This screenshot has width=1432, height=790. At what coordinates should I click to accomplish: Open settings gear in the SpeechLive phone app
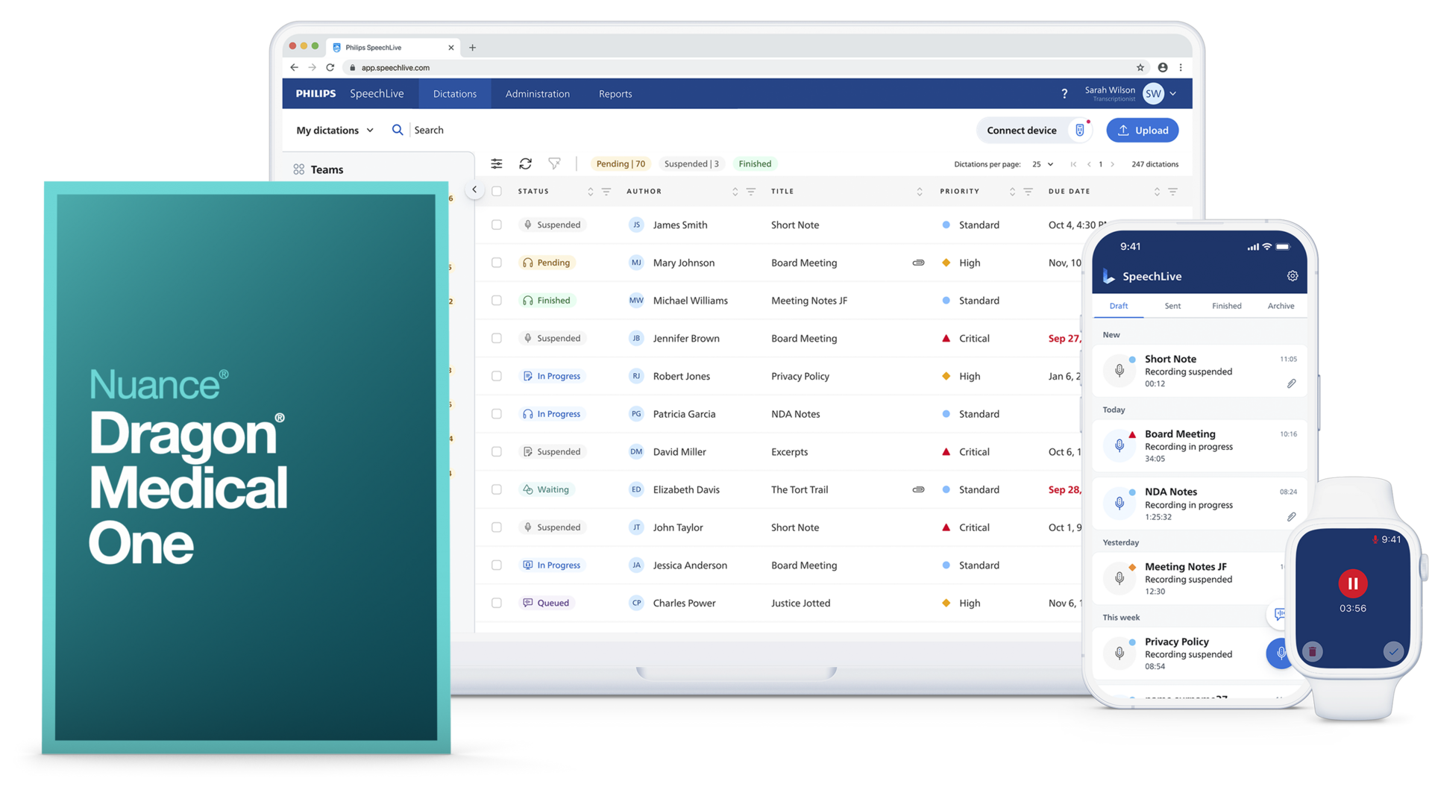pyautogui.click(x=1293, y=276)
